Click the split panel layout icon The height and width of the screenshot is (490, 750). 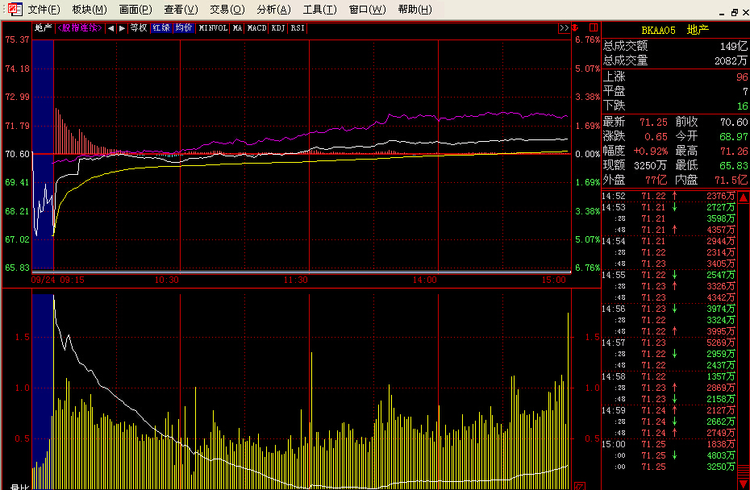[x=593, y=28]
